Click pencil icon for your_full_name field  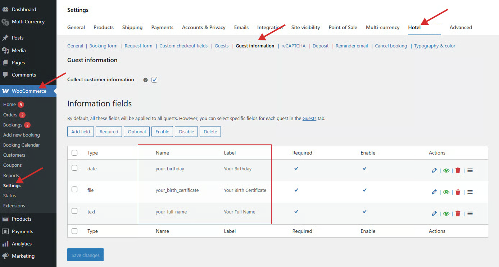(434, 214)
